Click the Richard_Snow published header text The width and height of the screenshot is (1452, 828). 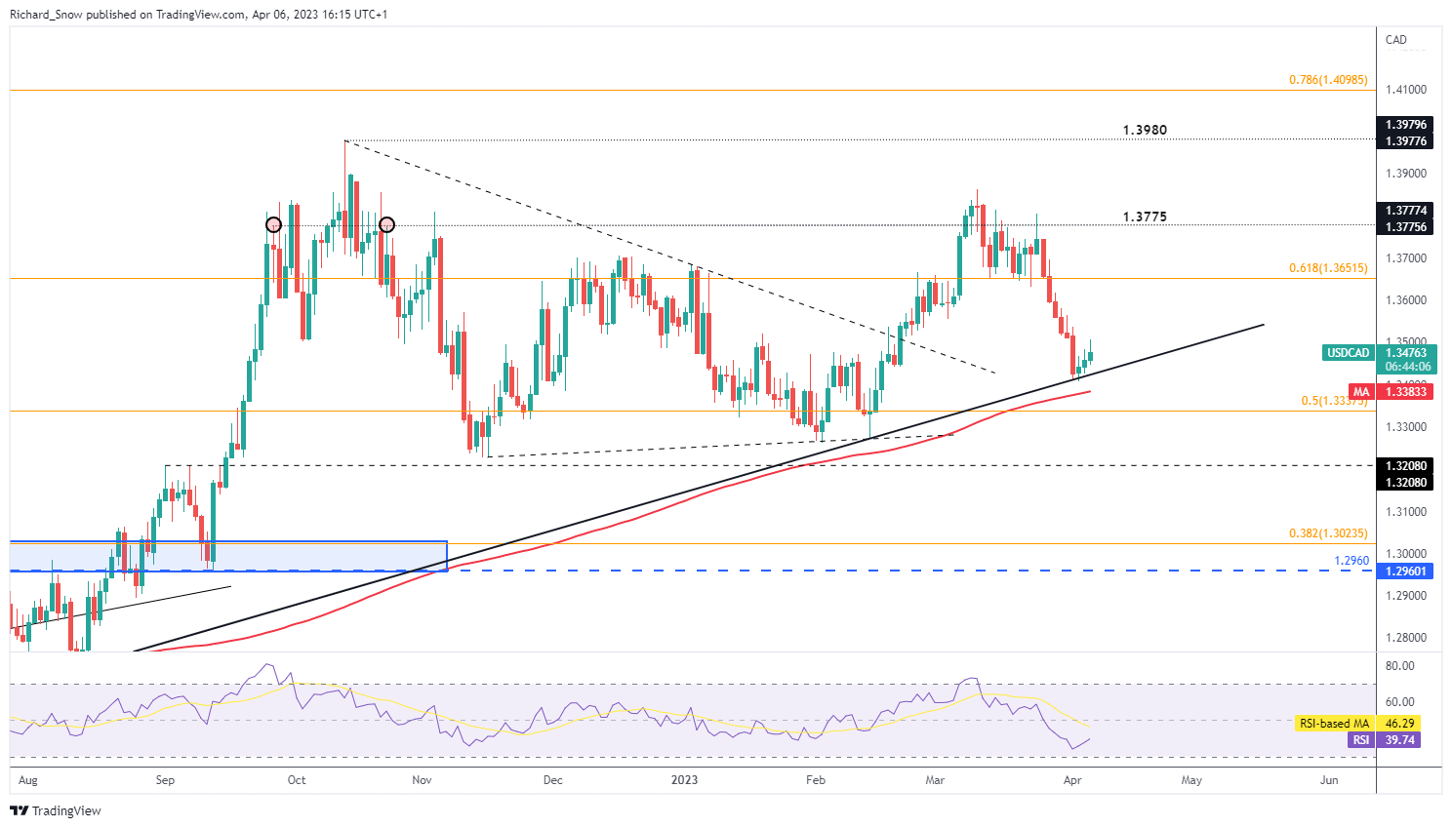198,15
